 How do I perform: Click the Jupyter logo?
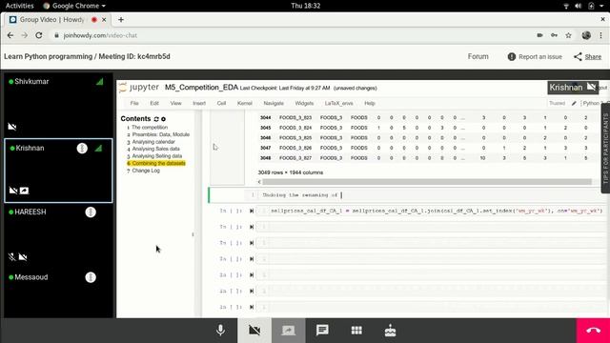[x=139, y=87]
